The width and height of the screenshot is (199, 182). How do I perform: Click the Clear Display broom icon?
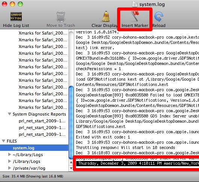[x=106, y=17]
